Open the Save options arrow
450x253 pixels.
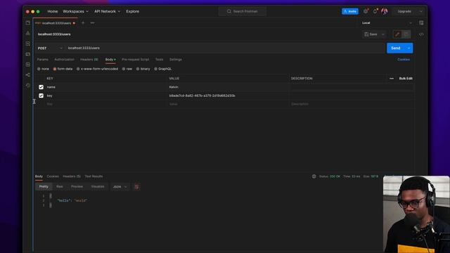(382, 34)
